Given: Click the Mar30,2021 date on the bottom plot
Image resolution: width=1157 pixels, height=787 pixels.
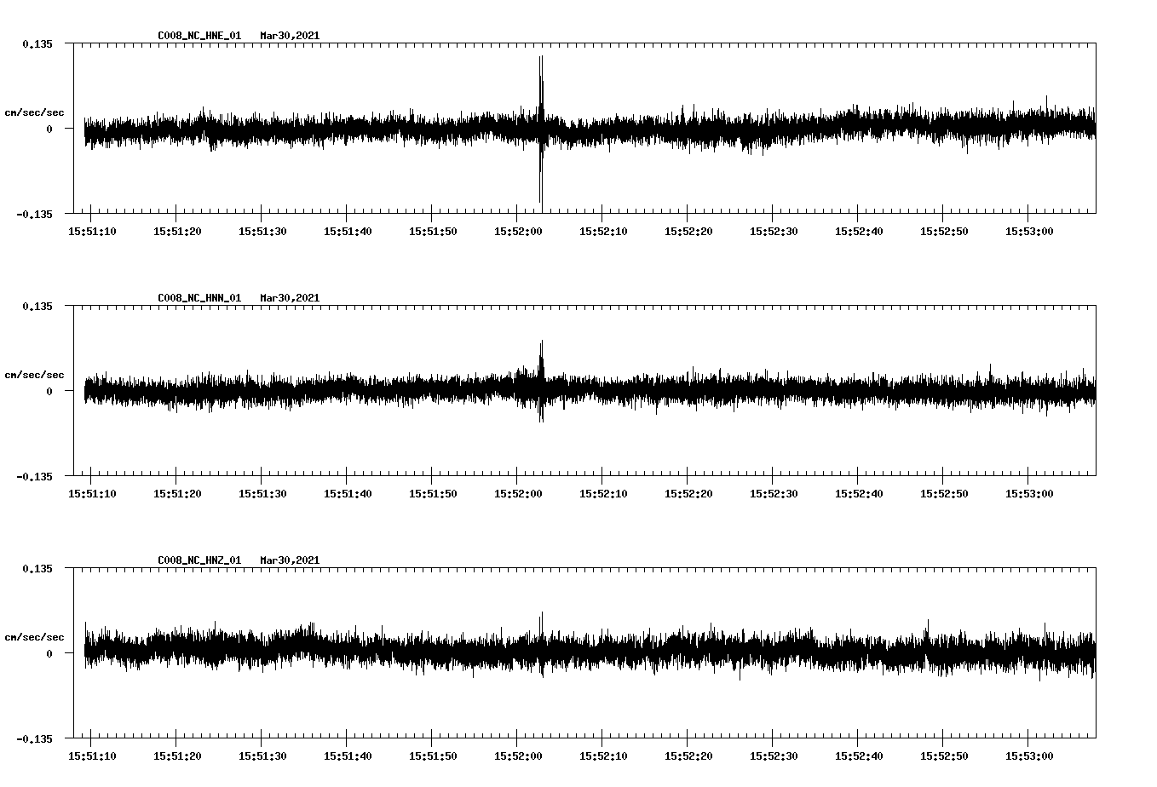Looking at the screenshot, I should pyautogui.click(x=291, y=560).
